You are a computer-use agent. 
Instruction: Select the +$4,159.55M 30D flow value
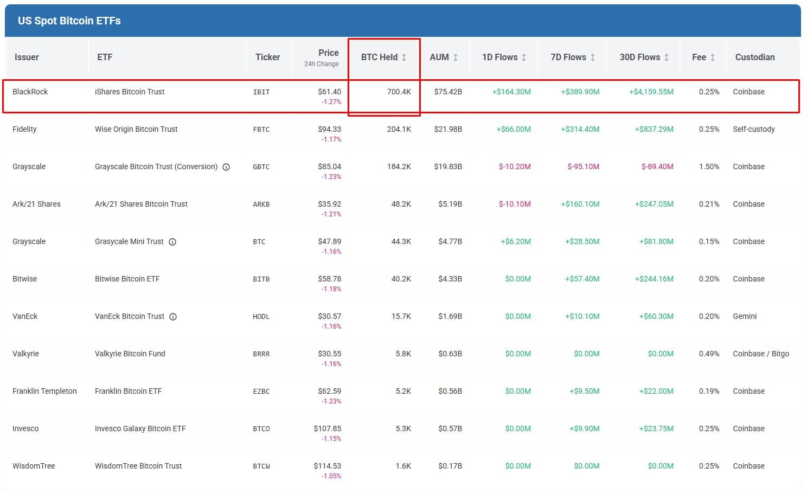[651, 92]
